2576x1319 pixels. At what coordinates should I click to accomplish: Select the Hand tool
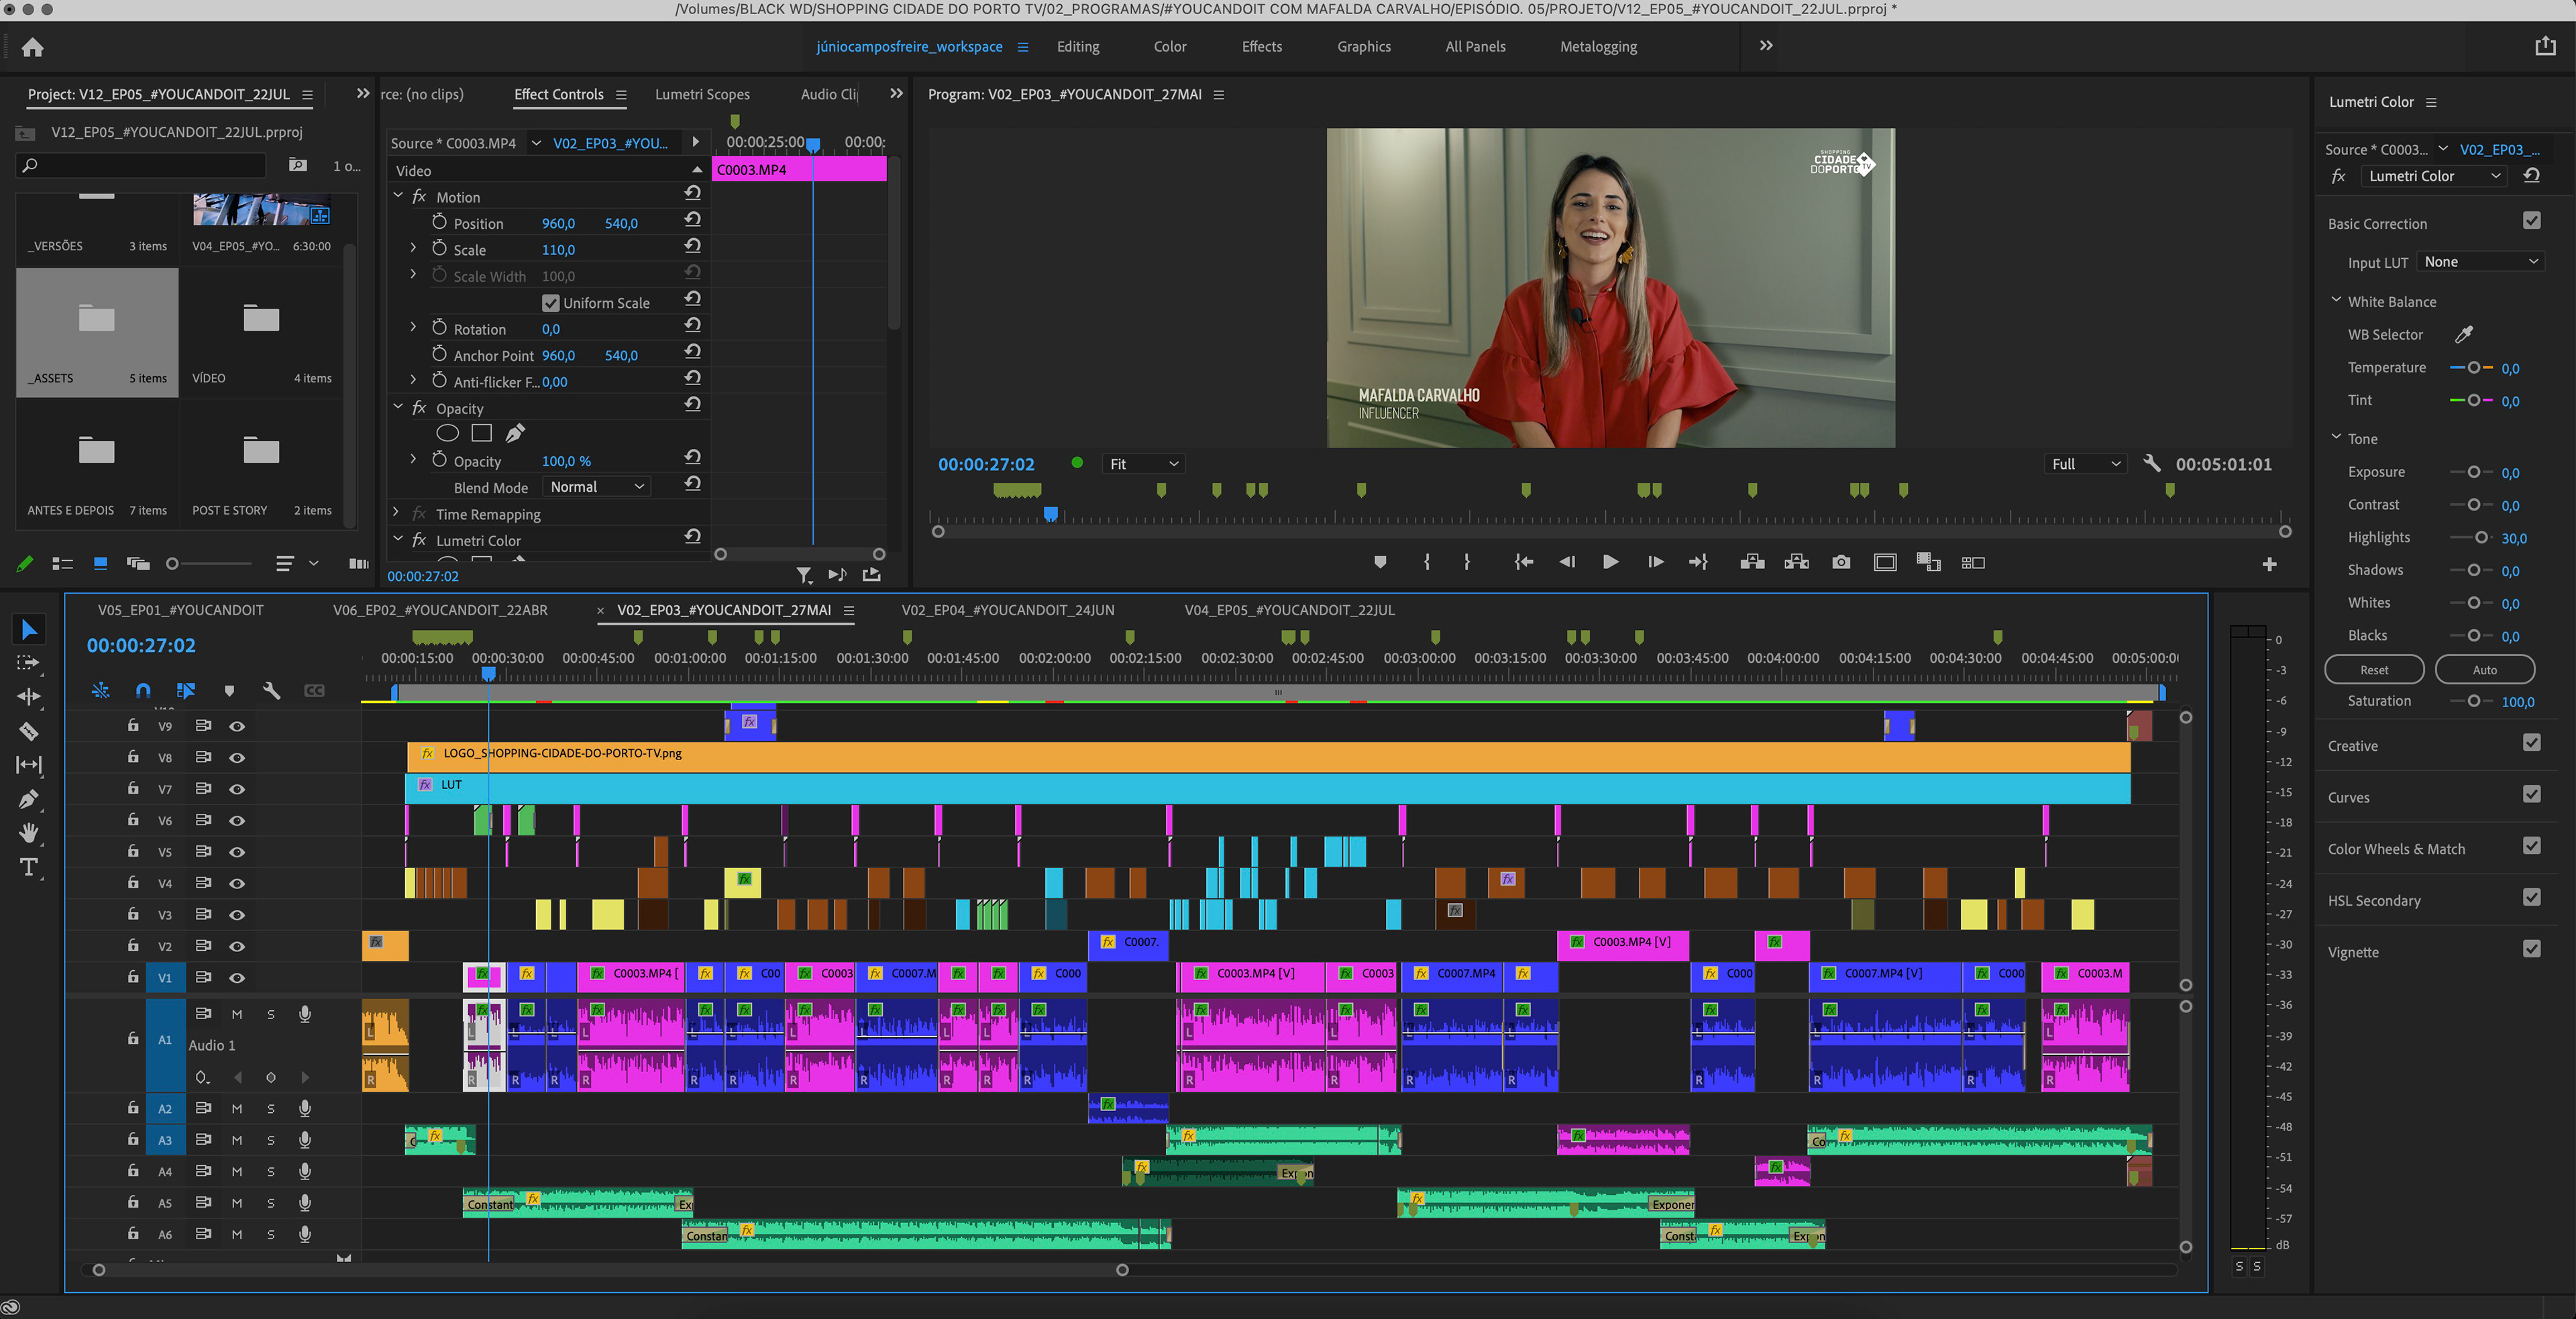(x=29, y=832)
